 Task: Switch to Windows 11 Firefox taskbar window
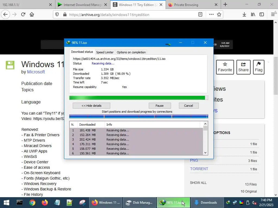click(x=106, y=203)
